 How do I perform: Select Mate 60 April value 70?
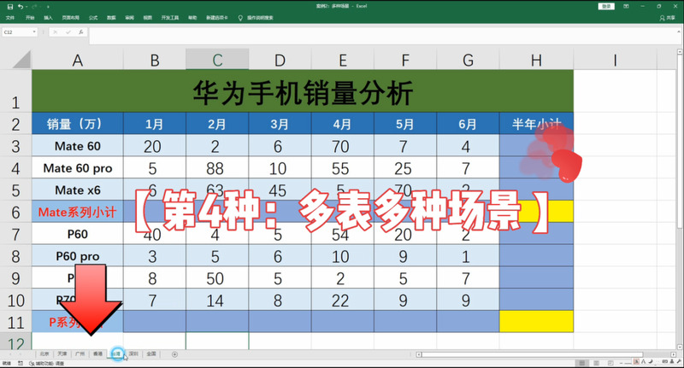343,146
